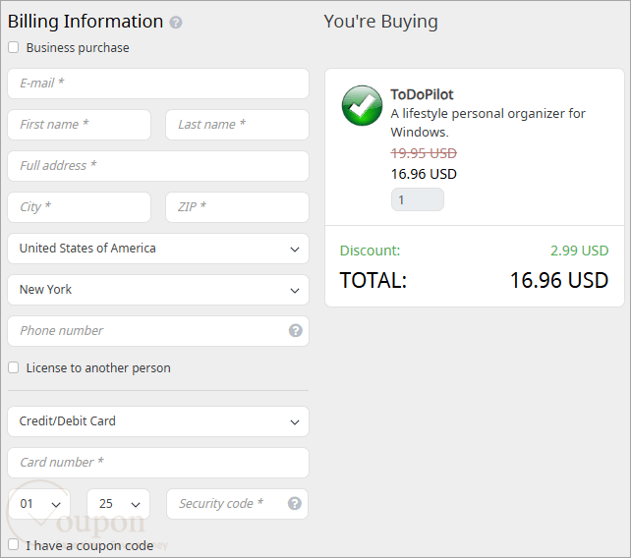Tick the I have a coupon code checkbox
631x558 pixels.
pos(14,544)
